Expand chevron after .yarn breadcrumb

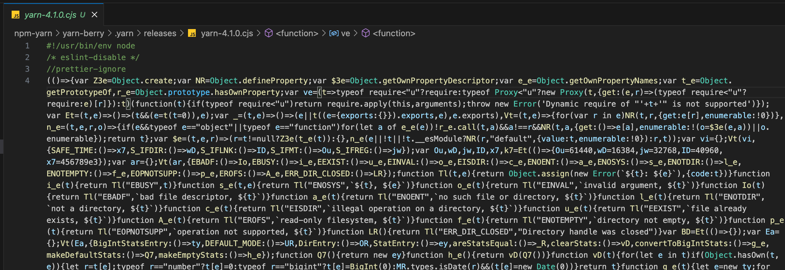coord(139,33)
